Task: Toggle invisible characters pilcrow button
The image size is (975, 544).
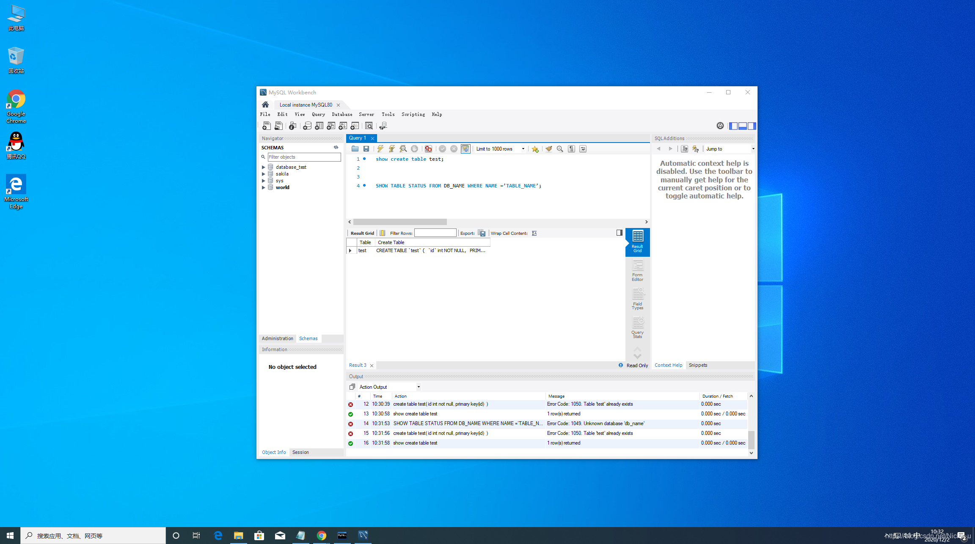Action: coord(572,149)
